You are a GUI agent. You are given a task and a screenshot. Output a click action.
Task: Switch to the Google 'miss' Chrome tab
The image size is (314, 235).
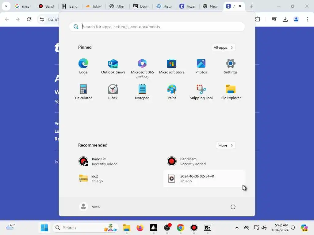(x=23, y=6)
